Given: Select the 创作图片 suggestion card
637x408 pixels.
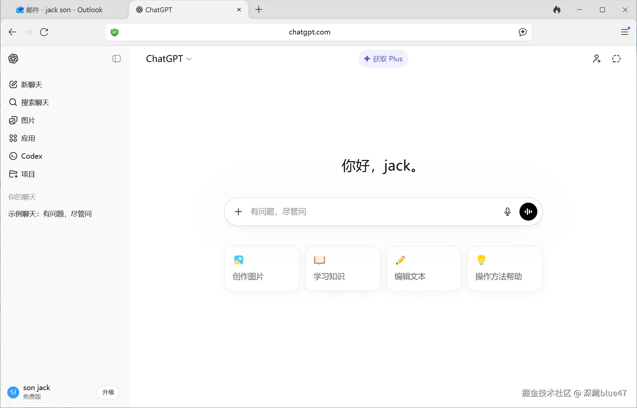Looking at the screenshot, I should [x=262, y=268].
